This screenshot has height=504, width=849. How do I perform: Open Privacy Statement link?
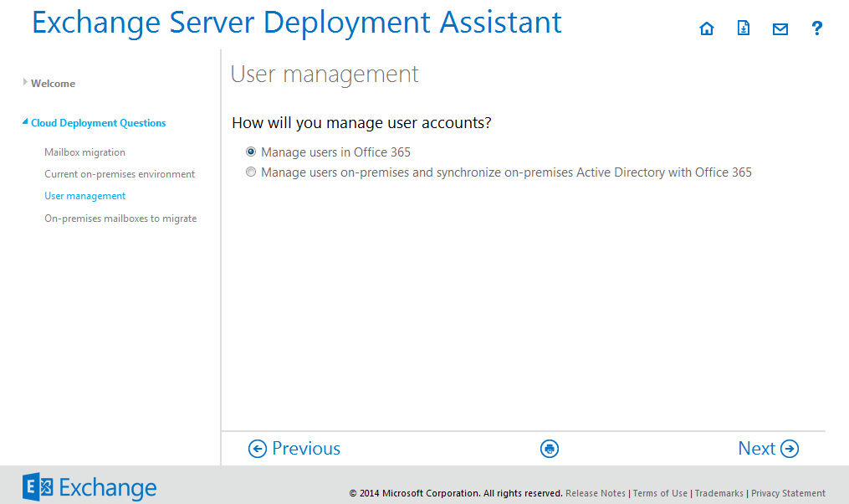coord(788,493)
